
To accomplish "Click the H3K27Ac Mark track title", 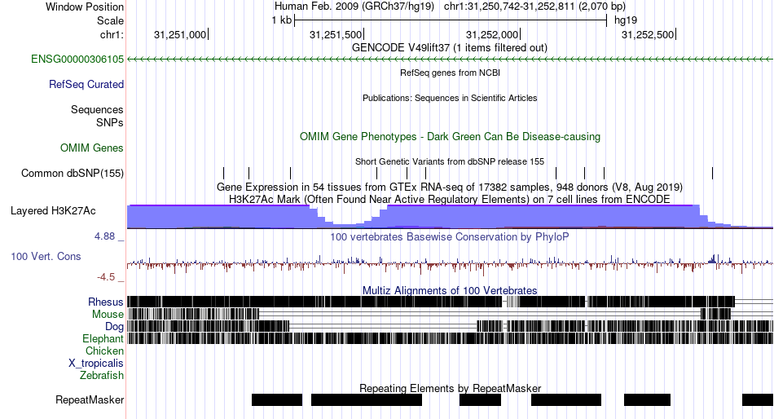I will point(450,199).
